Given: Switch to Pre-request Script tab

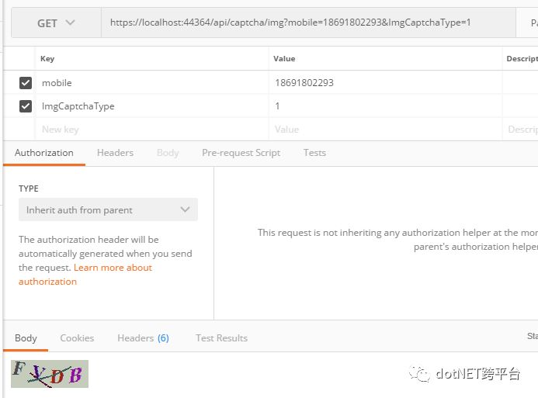Looking at the screenshot, I should click(x=241, y=153).
